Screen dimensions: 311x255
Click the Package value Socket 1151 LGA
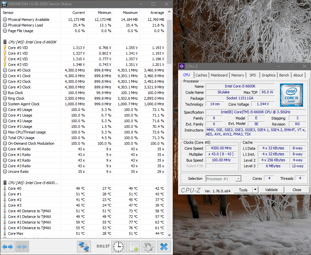pos(240,98)
